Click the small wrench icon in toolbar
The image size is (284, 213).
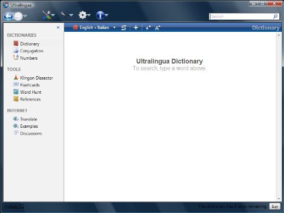coord(62,14)
